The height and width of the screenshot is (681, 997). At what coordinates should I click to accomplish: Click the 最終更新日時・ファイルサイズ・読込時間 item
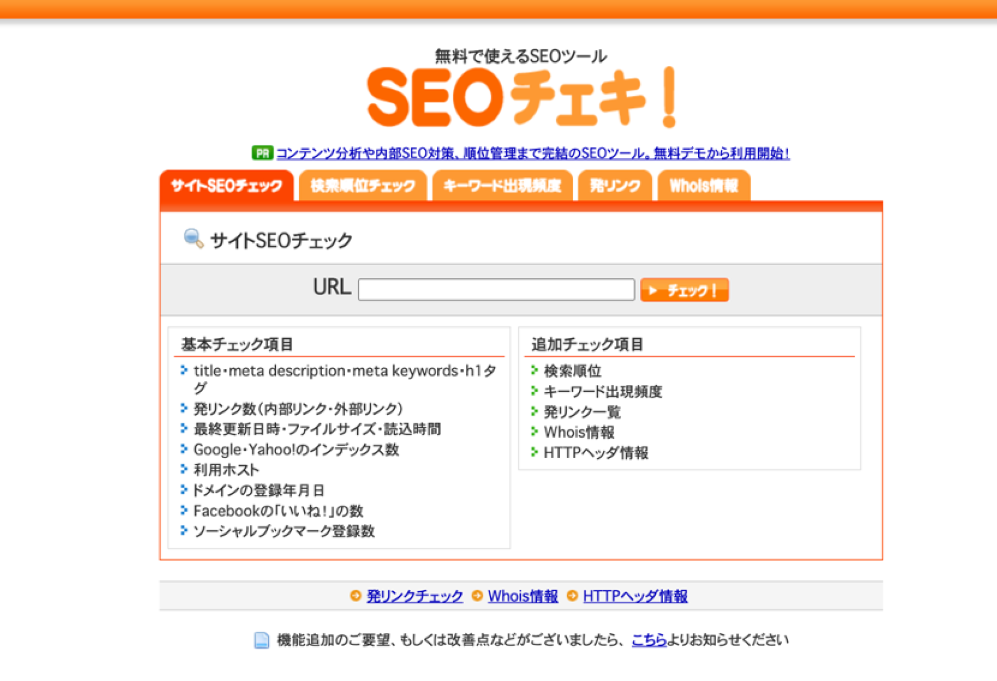[x=317, y=429]
